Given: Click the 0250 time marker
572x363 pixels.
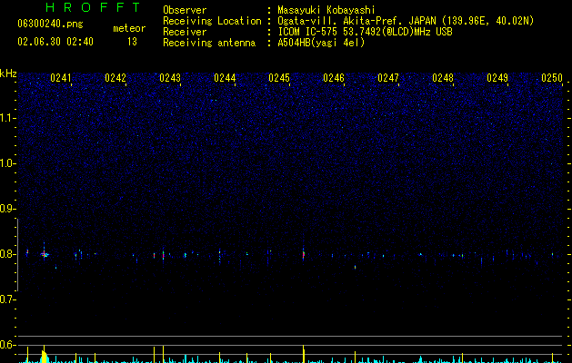Looking at the screenshot, I should 552,78.
